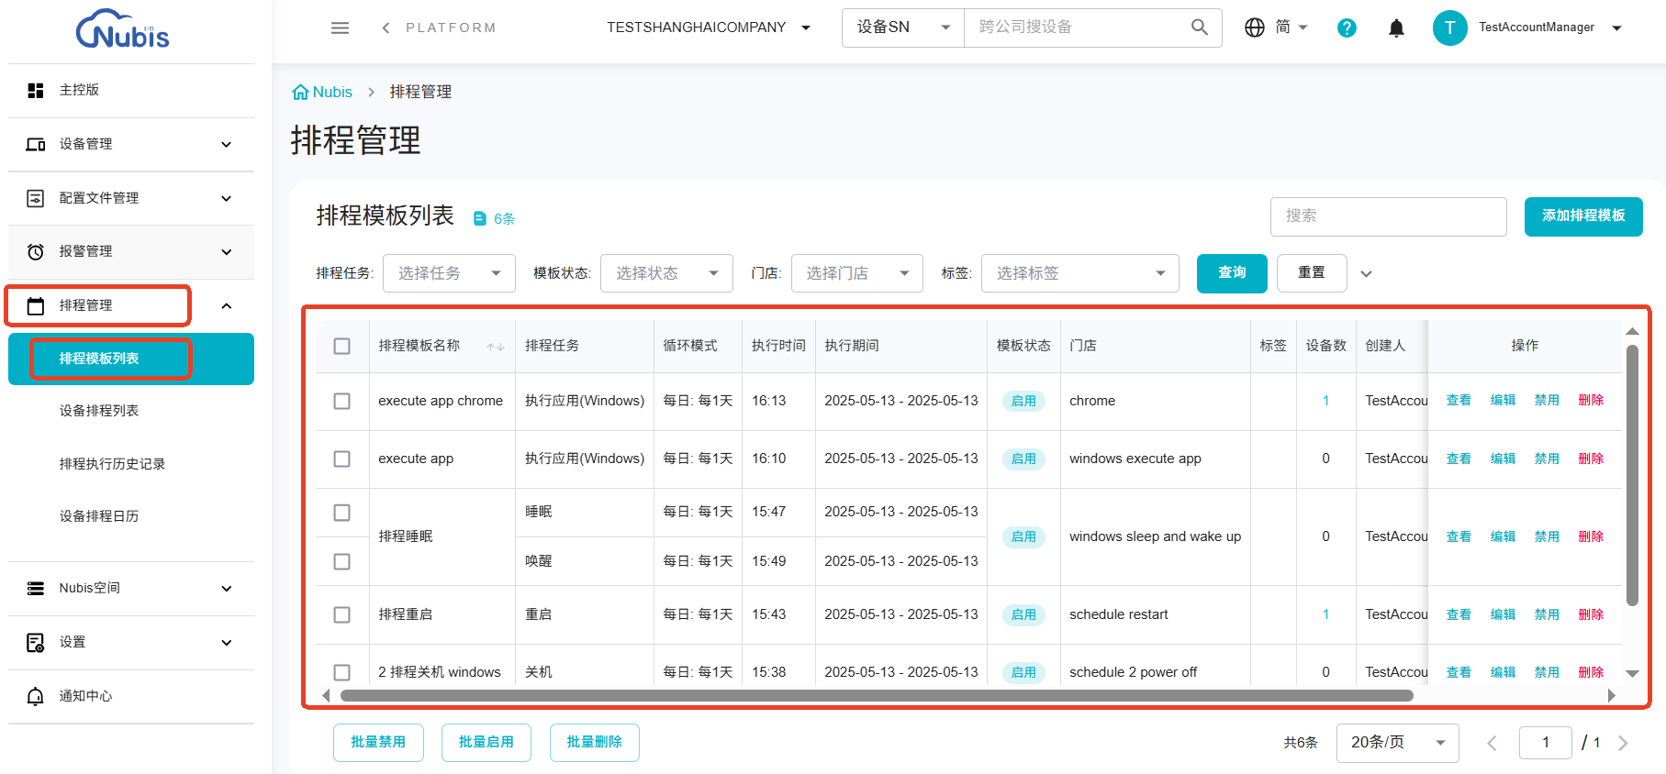The image size is (1666, 774).
Task: Click the back arrow beside PLATFORM
Action: pyautogui.click(x=386, y=28)
